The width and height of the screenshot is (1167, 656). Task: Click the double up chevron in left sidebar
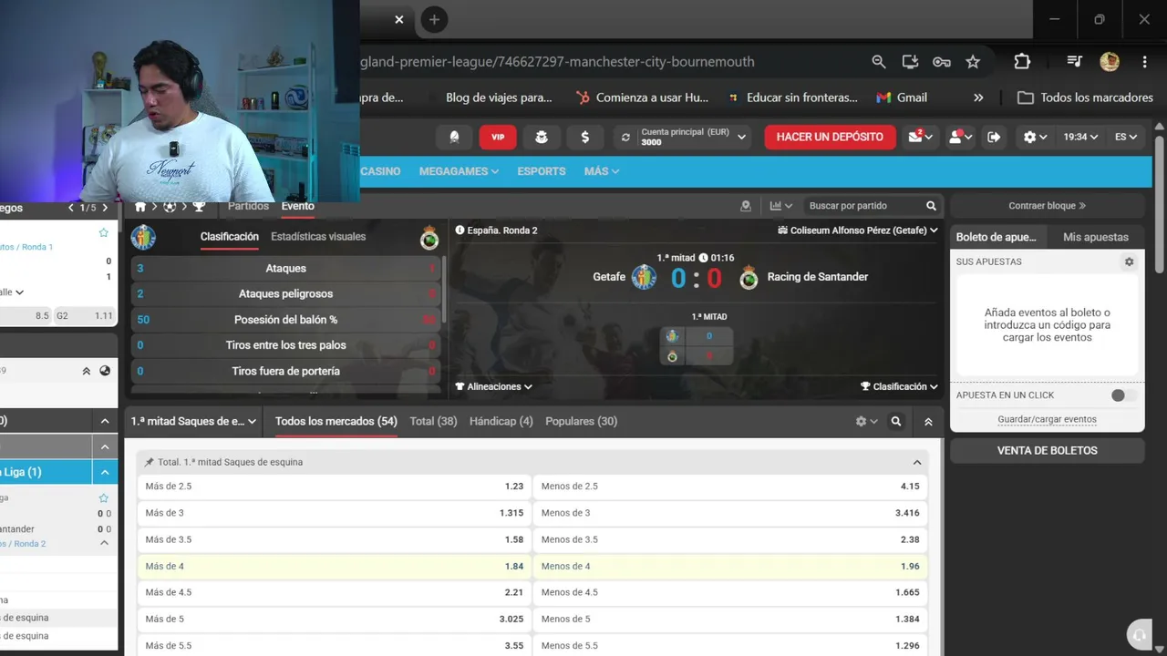(87, 371)
